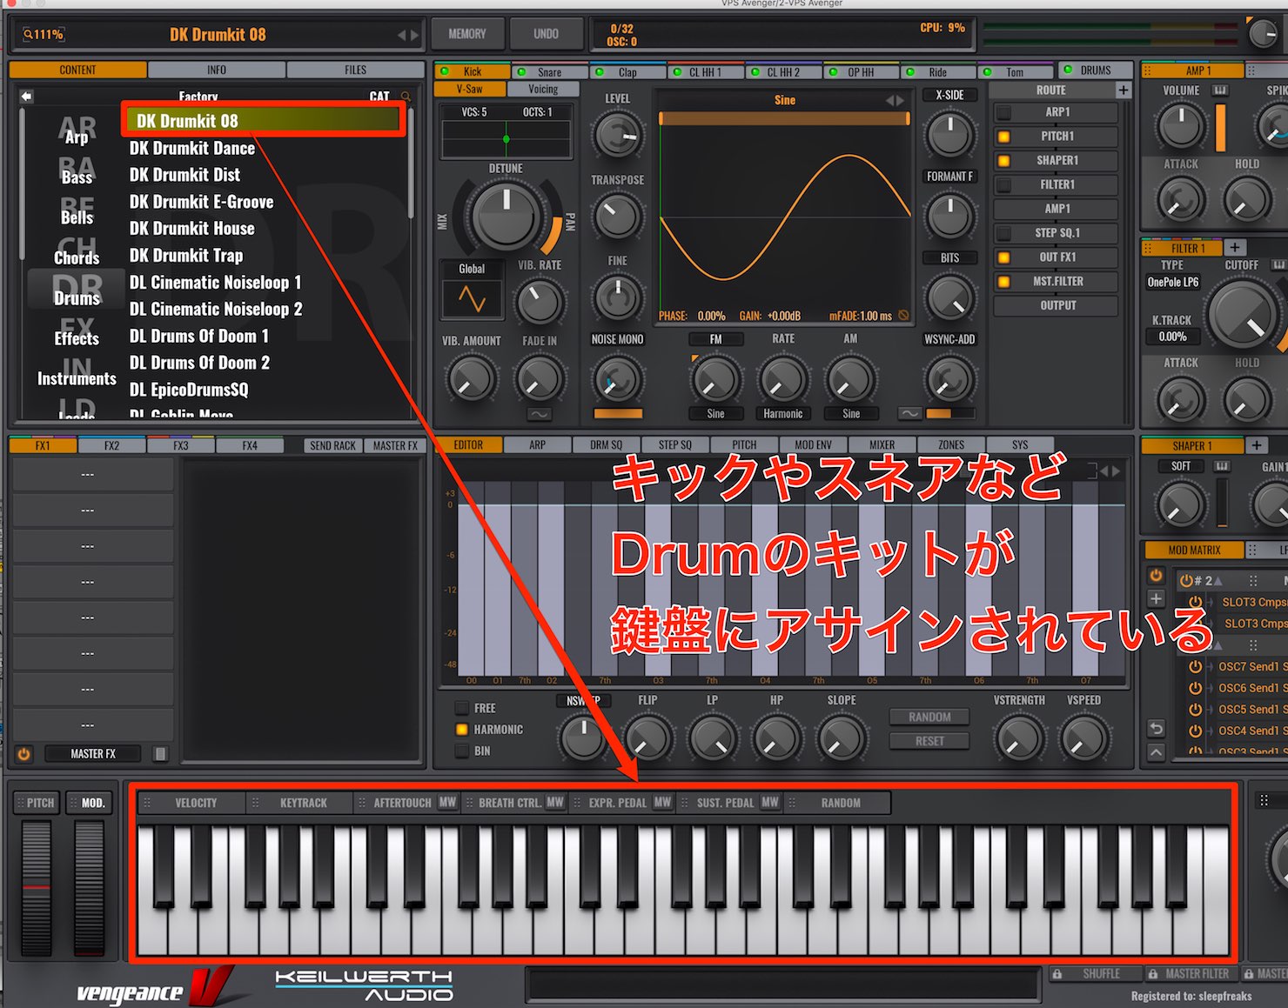Disable the OUT FX1 route checkbox
The width and height of the screenshot is (1288, 1008).
point(1003,257)
